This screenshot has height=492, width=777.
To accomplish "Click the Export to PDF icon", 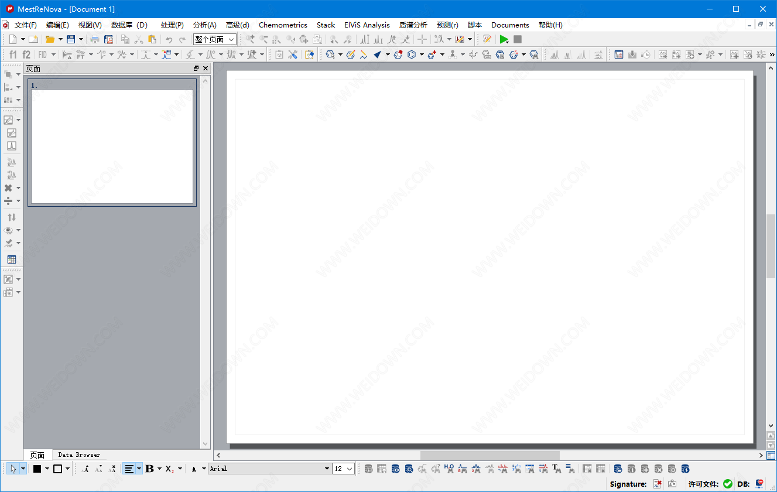I will [x=108, y=39].
